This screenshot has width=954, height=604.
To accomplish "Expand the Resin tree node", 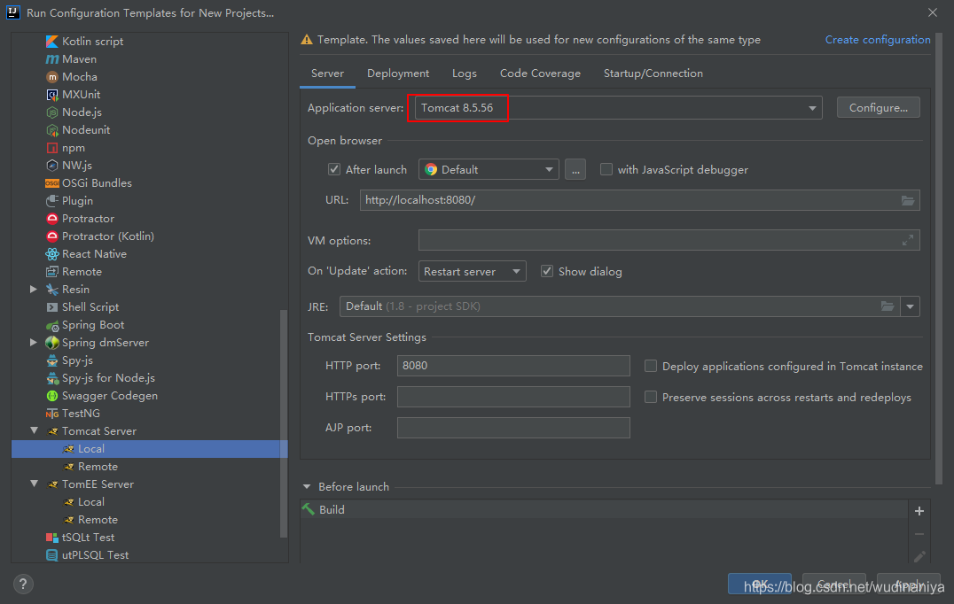I will pyautogui.click(x=34, y=290).
